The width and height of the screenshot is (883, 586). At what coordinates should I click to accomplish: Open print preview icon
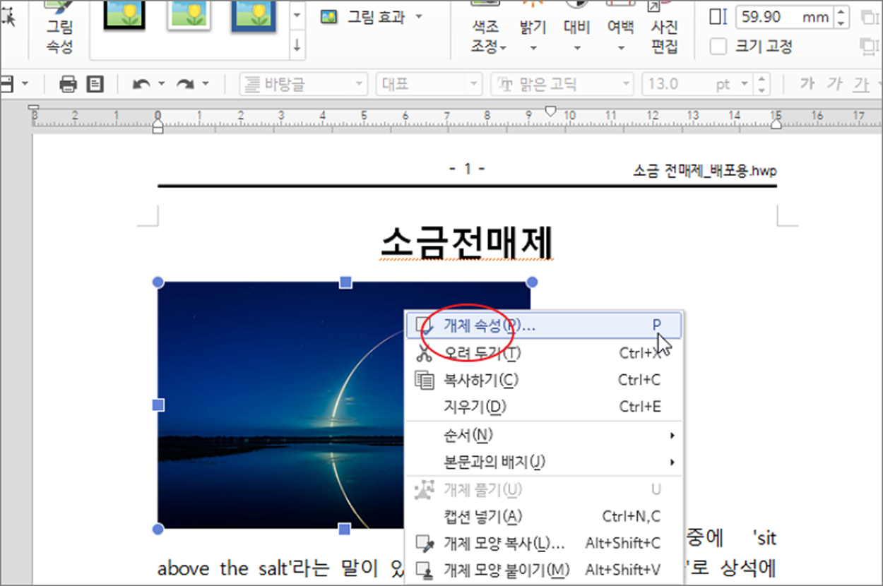pyautogui.click(x=95, y=85)
